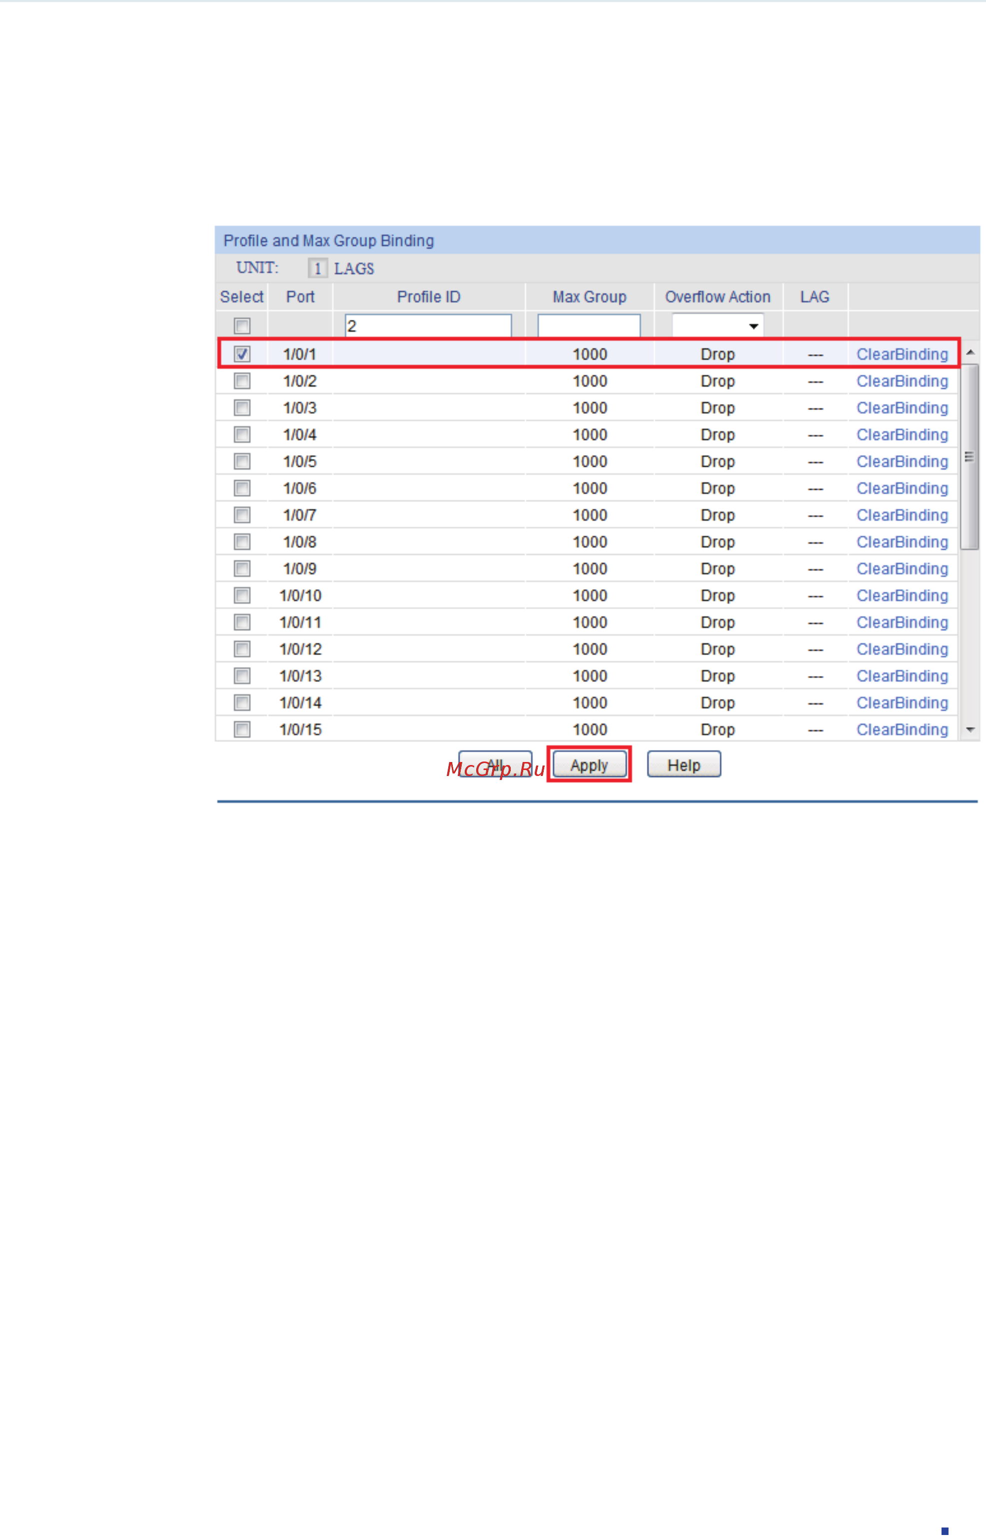Click ClearBinding for port 1/0/1
The image size is (986, 1537).
(x=902, y=355)
